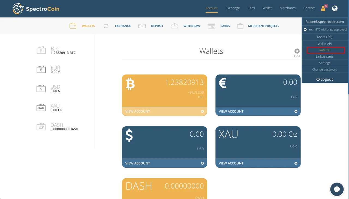Click the BTC wallet icon in sidebar
This screenshot has width=349, height=199.
(41, 50)
